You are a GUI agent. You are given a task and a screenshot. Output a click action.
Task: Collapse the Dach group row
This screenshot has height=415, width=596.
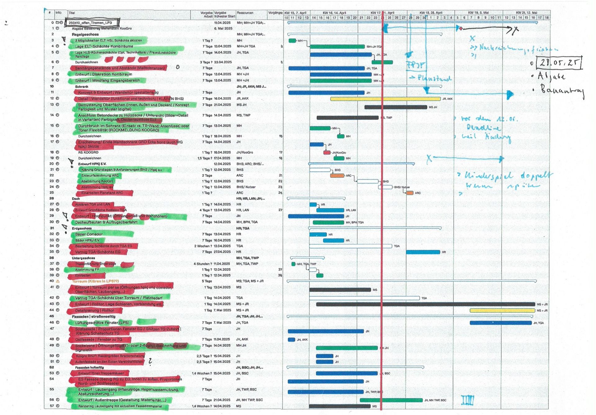coord(76,199)
